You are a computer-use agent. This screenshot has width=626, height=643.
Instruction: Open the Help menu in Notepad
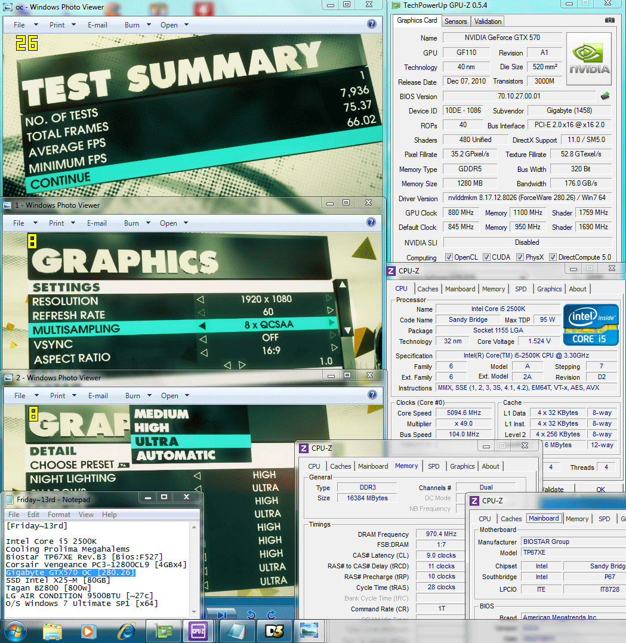point(109,514)
